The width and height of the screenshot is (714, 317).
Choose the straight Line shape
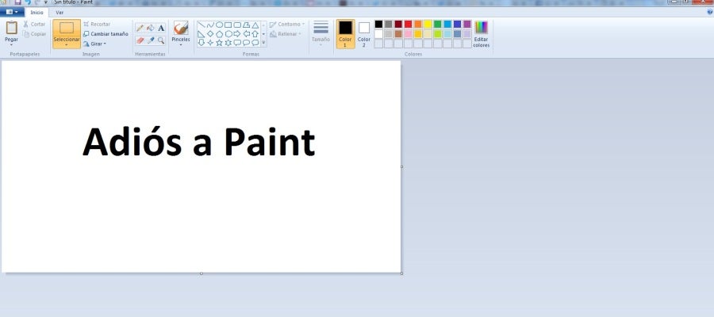[x=202, y=25]
